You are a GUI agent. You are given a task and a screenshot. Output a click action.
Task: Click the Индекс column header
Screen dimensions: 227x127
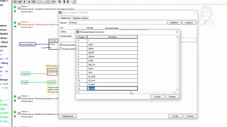point(82,37)
